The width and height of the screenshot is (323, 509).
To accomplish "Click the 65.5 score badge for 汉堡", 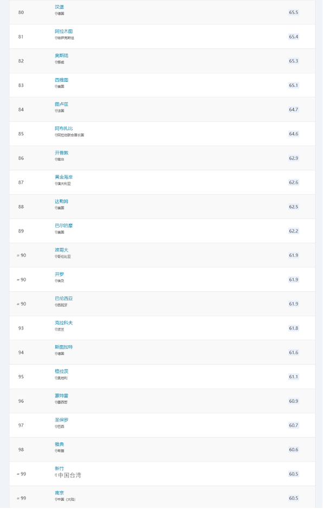I will pyautogui.click(x=293, y=12).
